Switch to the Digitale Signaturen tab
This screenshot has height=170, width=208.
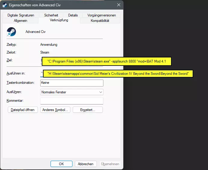point(21,15)
